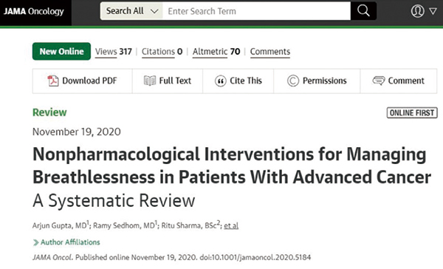
Task: Click the Online First badge
Action: click(412, 112)
